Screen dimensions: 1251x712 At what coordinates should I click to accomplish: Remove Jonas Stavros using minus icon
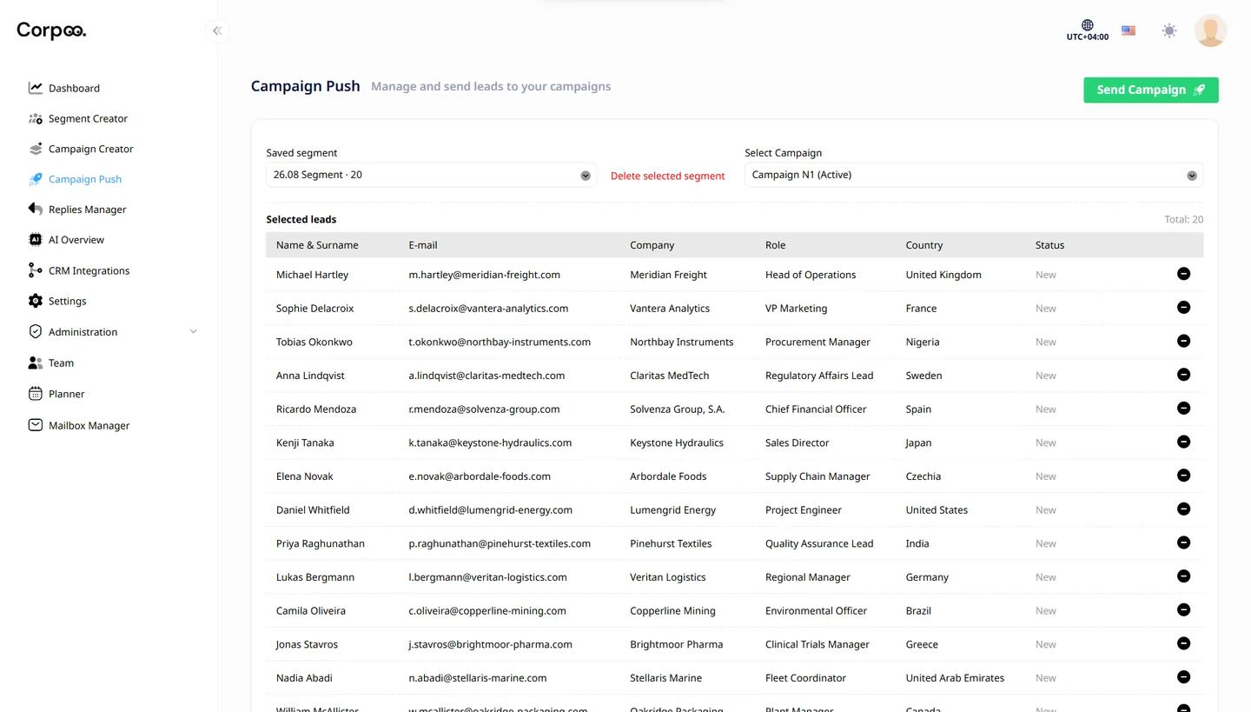1183,643
